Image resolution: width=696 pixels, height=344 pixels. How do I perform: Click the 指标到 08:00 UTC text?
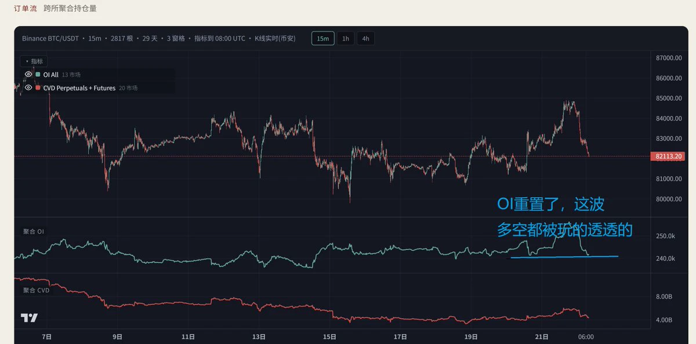pos(219,39)
